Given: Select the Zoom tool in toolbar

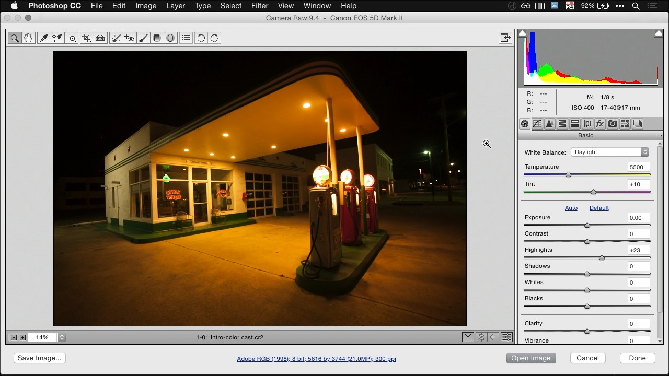Looking at the screenshot, I should tap(15, 38).
